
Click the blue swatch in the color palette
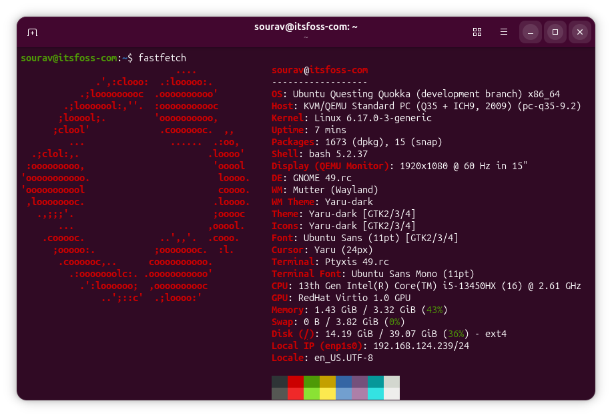342,387
